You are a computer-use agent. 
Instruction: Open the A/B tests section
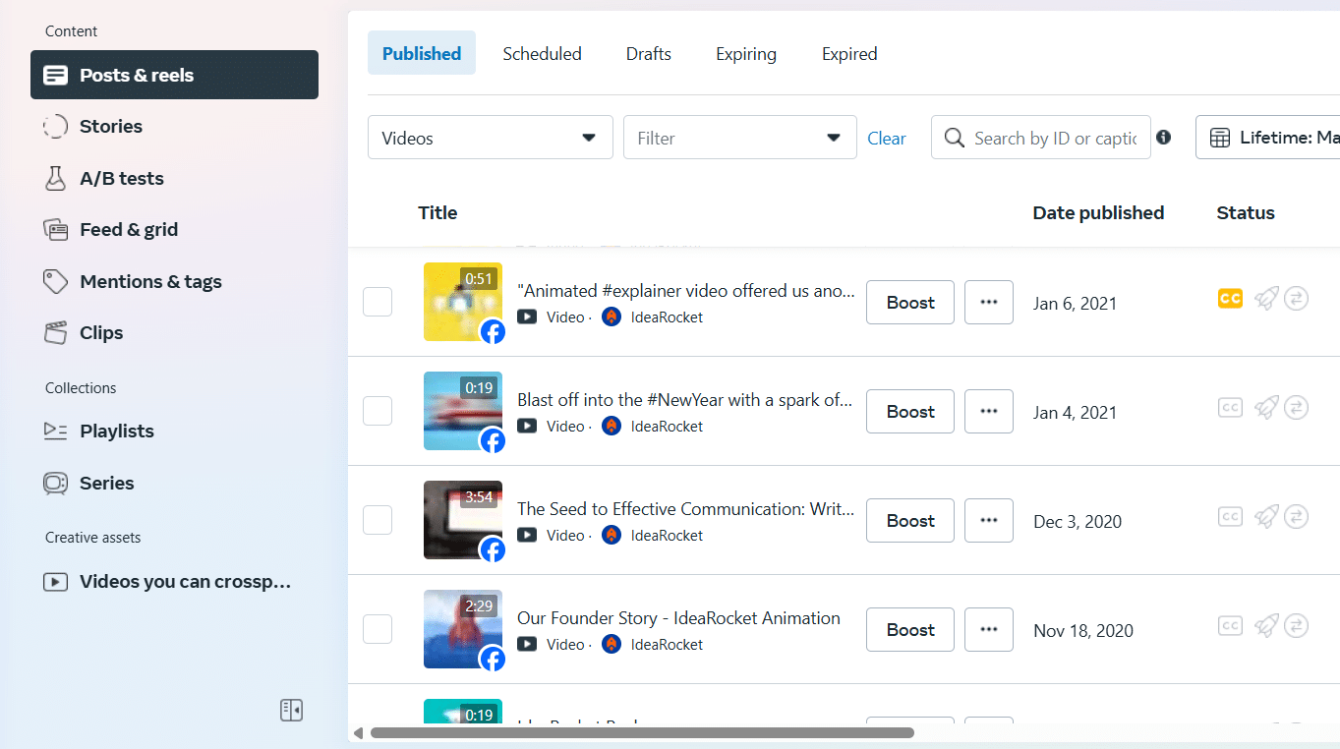tap(121, 179)
